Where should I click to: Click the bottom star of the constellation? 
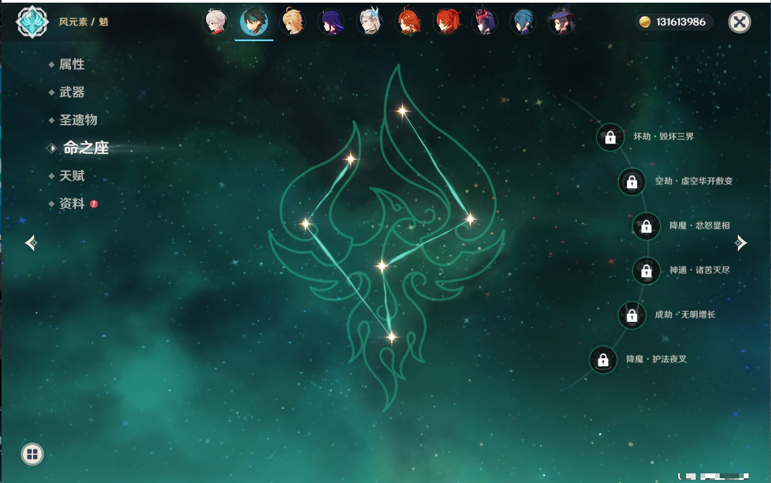[x=391, y=337]
